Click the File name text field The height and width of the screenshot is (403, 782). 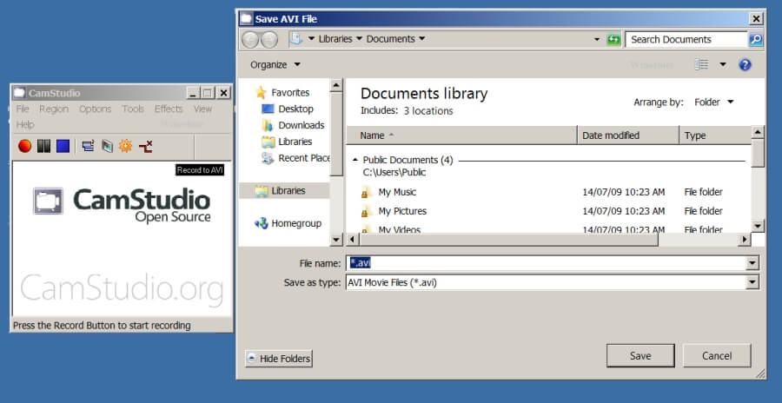(547, 263)
